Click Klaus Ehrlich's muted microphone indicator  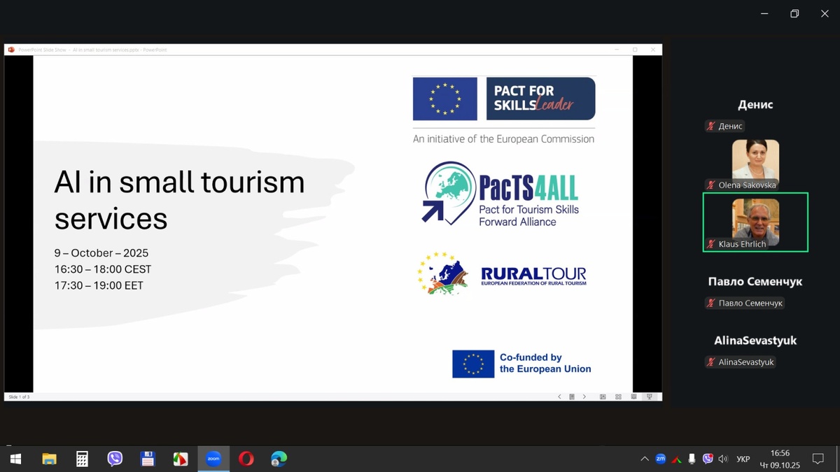point(711,244)
